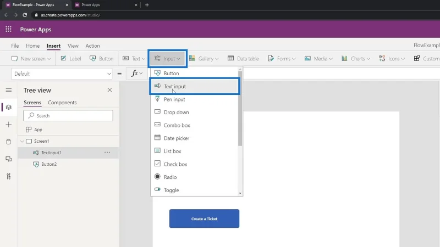Switch to the Insert tab

53,46
